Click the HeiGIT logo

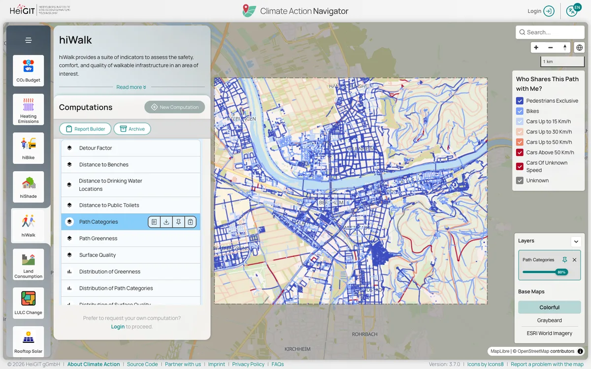[x=39, y=10]
